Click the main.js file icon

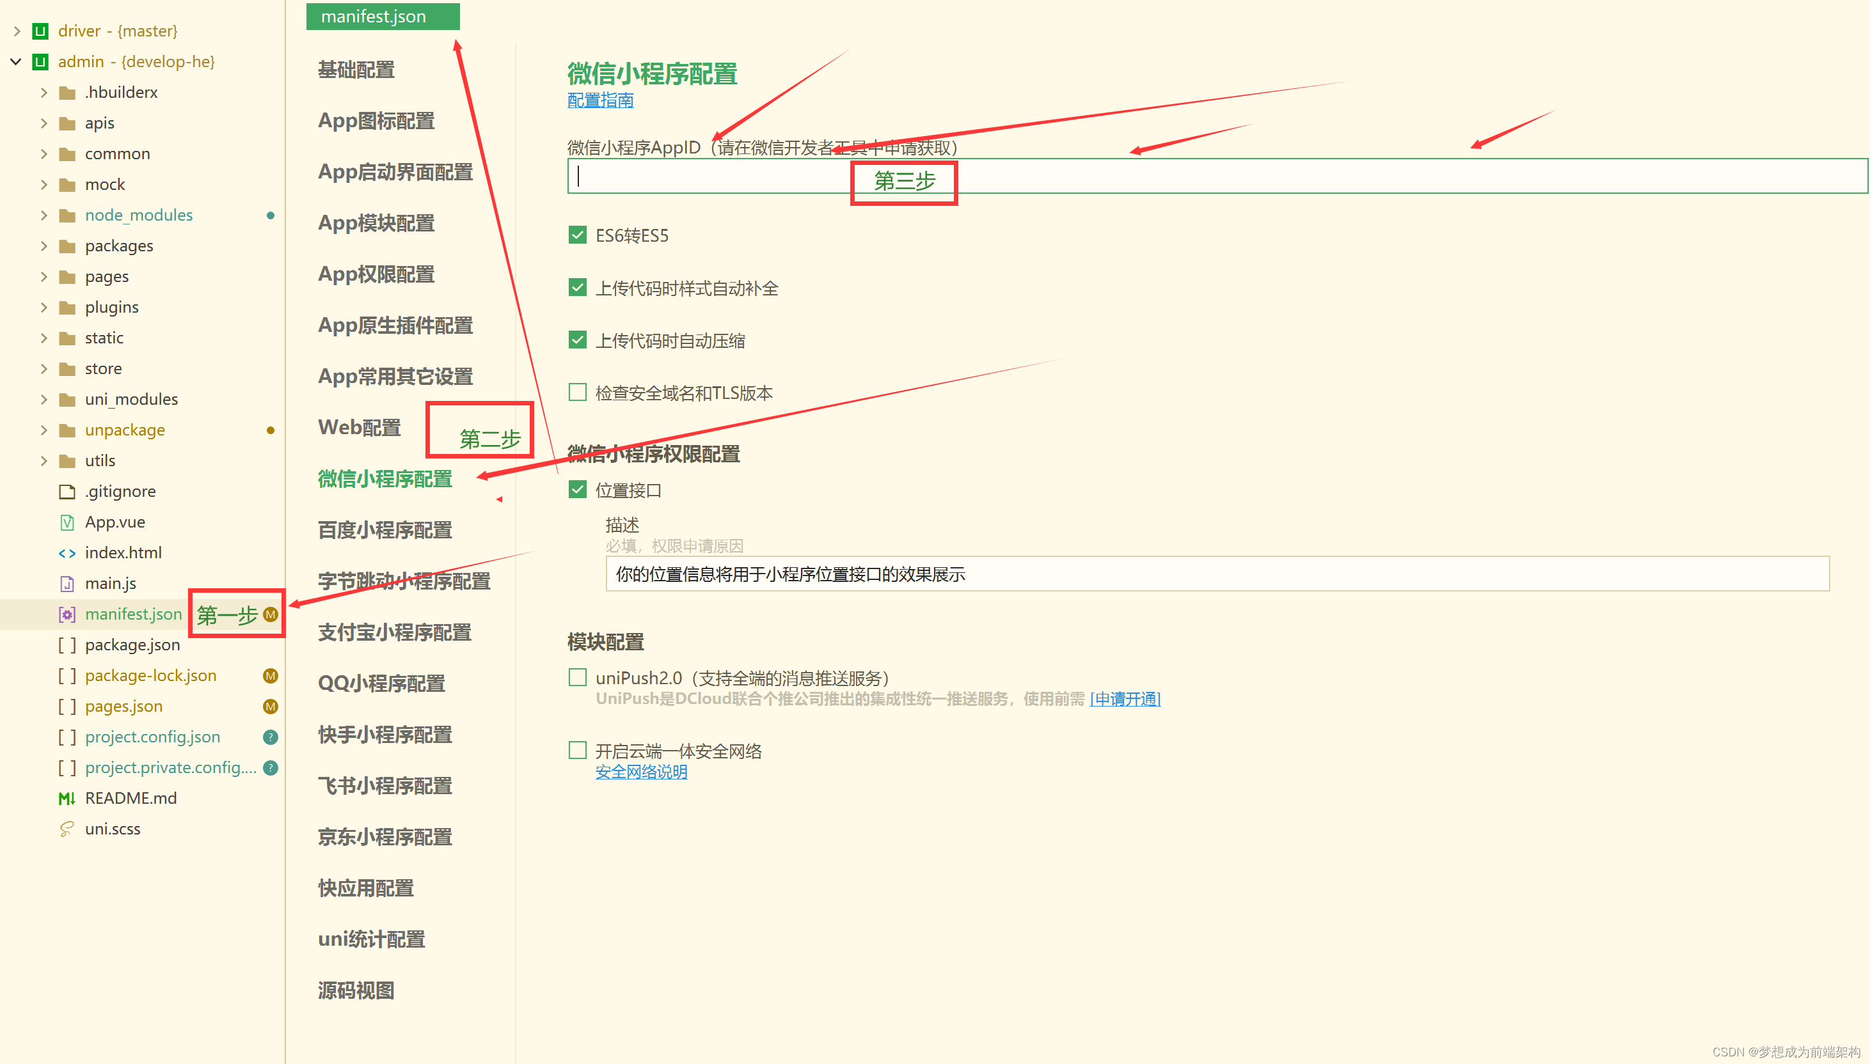(67, 584)
